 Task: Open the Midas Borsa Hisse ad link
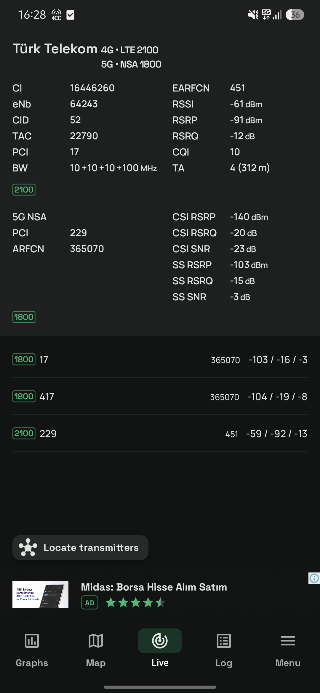(x=154, y=587)
